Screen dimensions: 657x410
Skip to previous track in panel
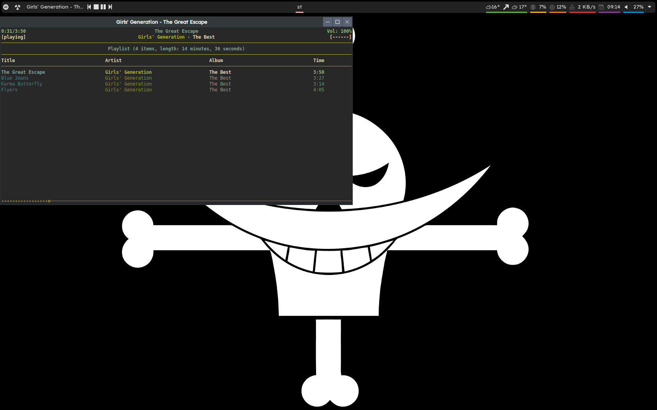point(89,7)
